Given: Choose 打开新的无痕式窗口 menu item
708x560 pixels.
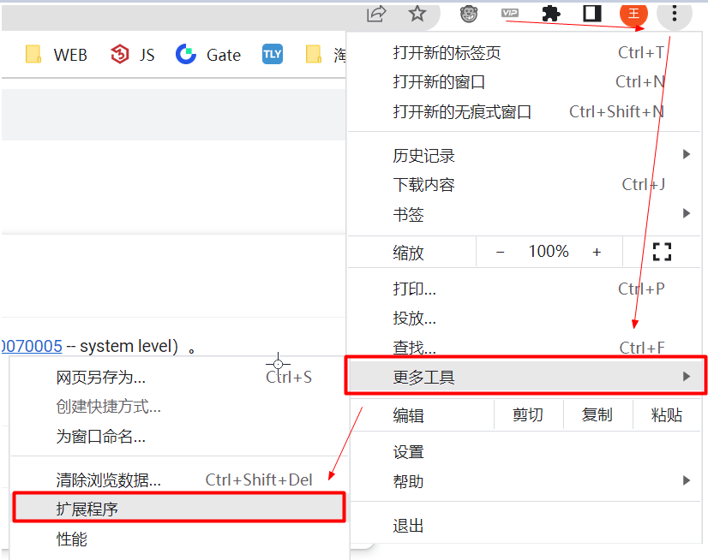Looking at the screenshot, I should pos(463,111).
